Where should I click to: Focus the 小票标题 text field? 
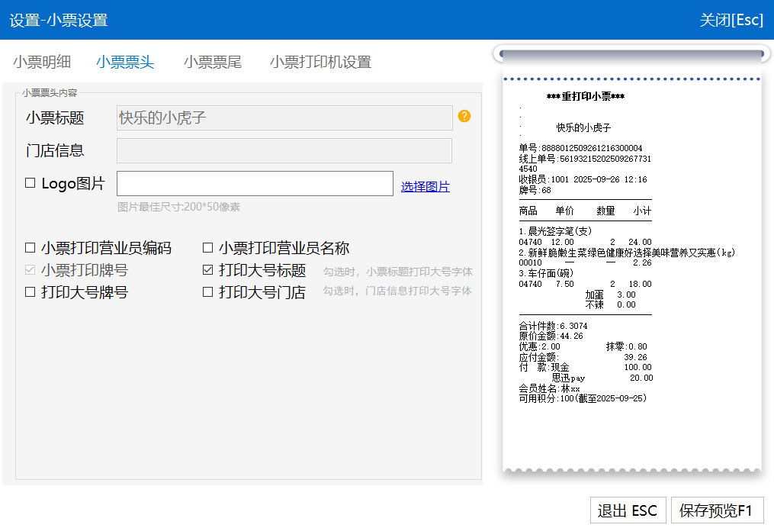tap(284, 118)
